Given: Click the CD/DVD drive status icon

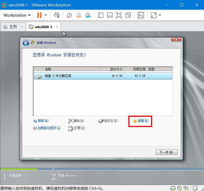Looking at the screenshot, I should tap(180, 188).
